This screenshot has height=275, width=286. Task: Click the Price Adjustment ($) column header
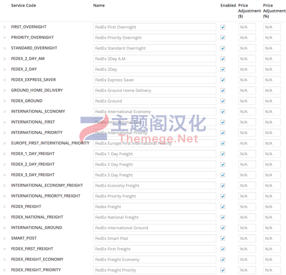coord(249,11)
